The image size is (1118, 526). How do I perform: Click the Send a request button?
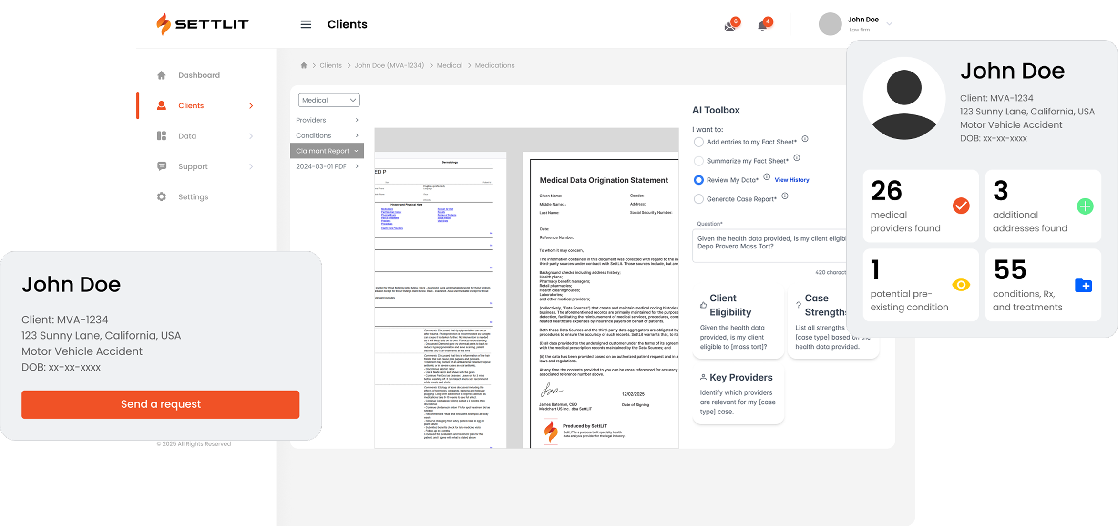pos(160,404)
